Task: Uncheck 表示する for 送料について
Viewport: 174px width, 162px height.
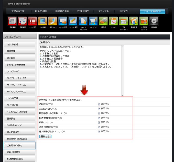Action: (x=99, y=104)
